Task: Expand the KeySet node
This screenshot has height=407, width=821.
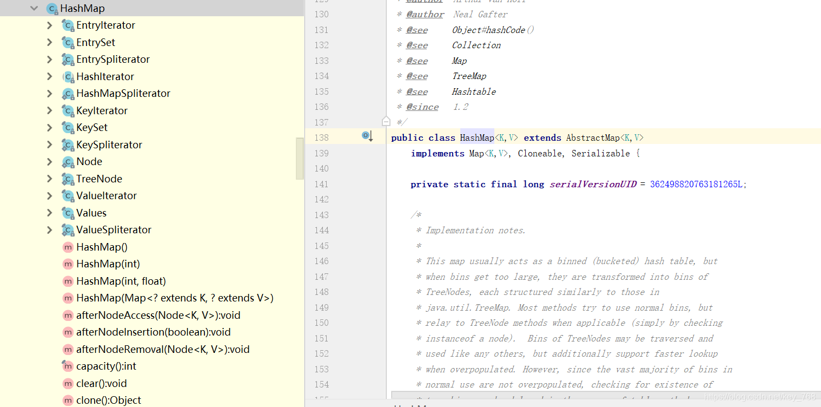Action: [50, 127]
